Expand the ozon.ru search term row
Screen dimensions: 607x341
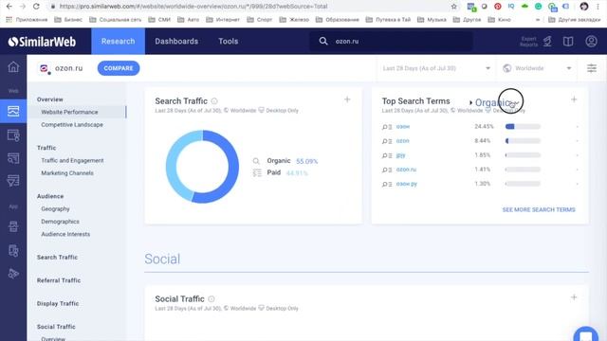[x=577, y=170]
